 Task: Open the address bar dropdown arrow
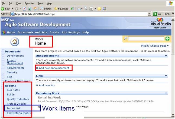[x=149, y=14]
